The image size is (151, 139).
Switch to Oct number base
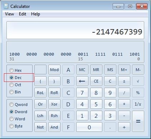pyautogui.click(x=15, y=85)
